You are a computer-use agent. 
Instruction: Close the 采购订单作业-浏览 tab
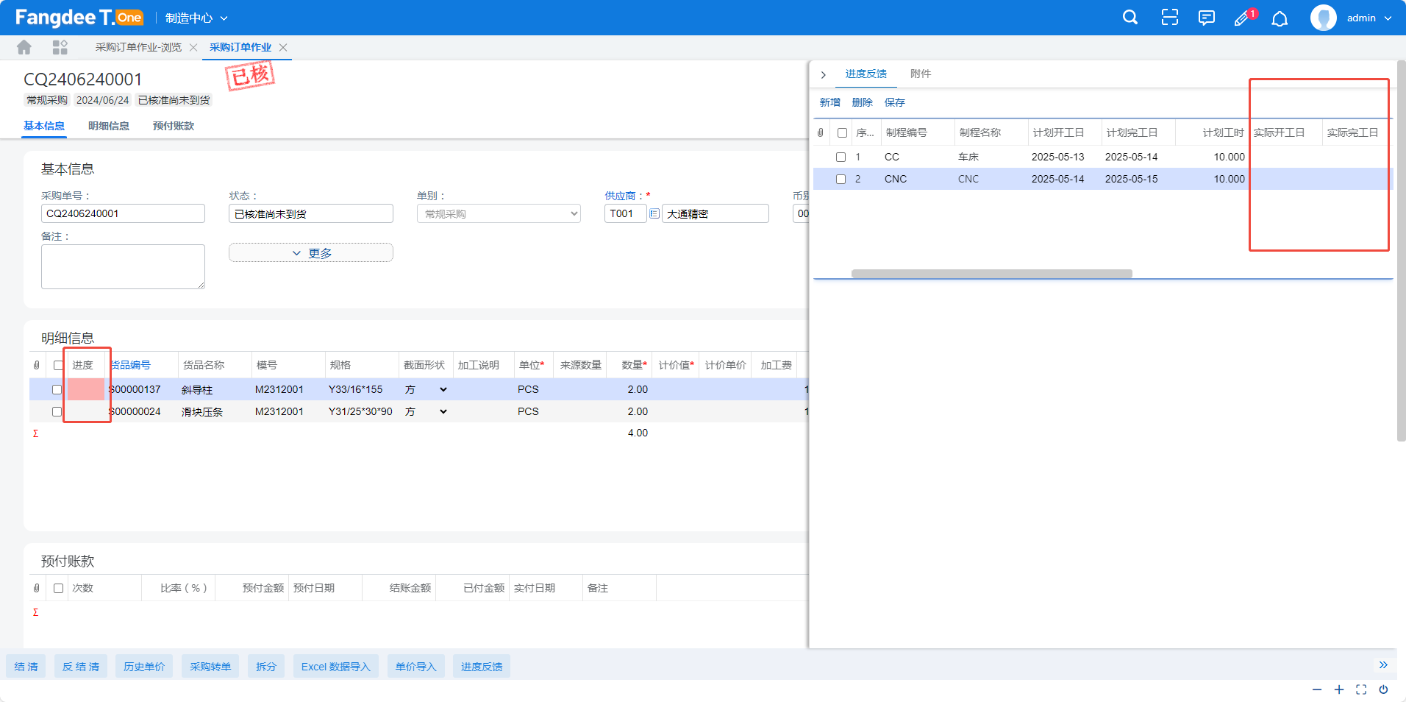click(x=193, y=47)
